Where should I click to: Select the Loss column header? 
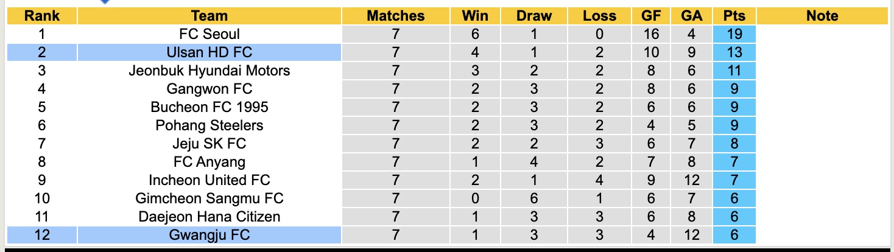coord(599,16)
